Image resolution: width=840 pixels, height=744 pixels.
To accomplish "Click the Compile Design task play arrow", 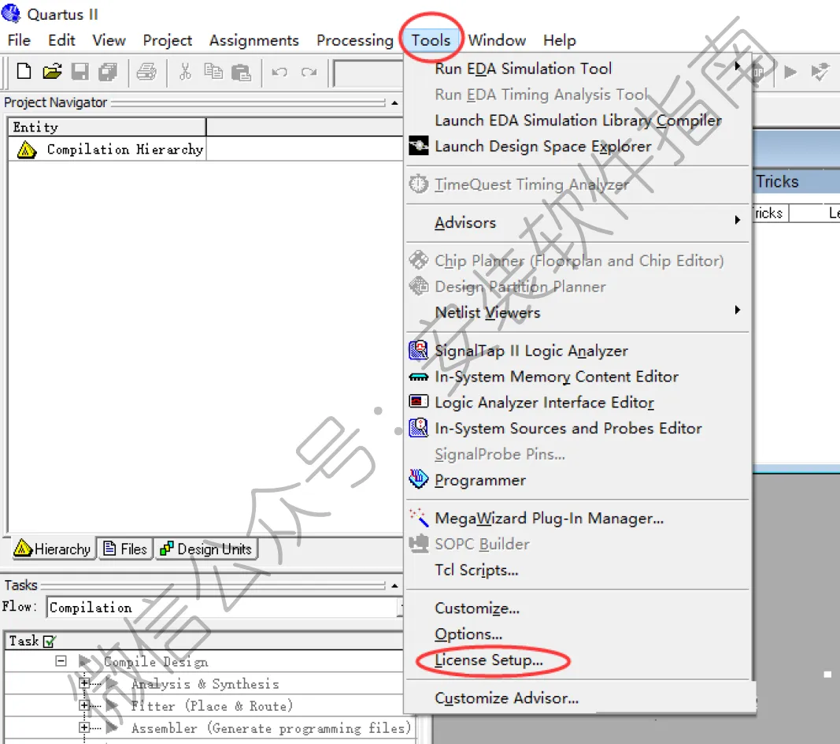I will (85, 661).
